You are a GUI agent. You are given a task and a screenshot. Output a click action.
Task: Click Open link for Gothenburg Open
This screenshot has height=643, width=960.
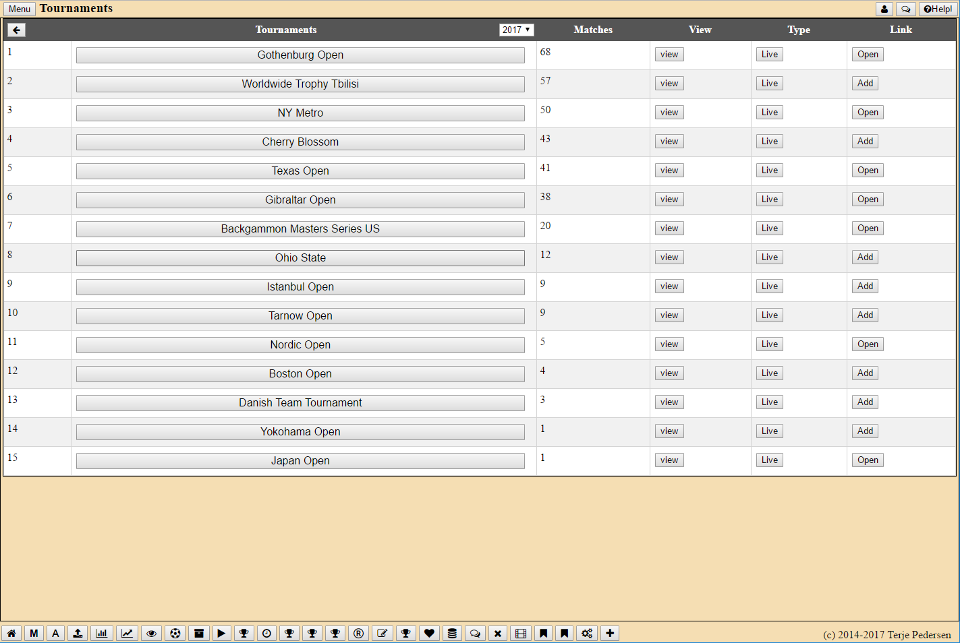(x=868, y=55)
